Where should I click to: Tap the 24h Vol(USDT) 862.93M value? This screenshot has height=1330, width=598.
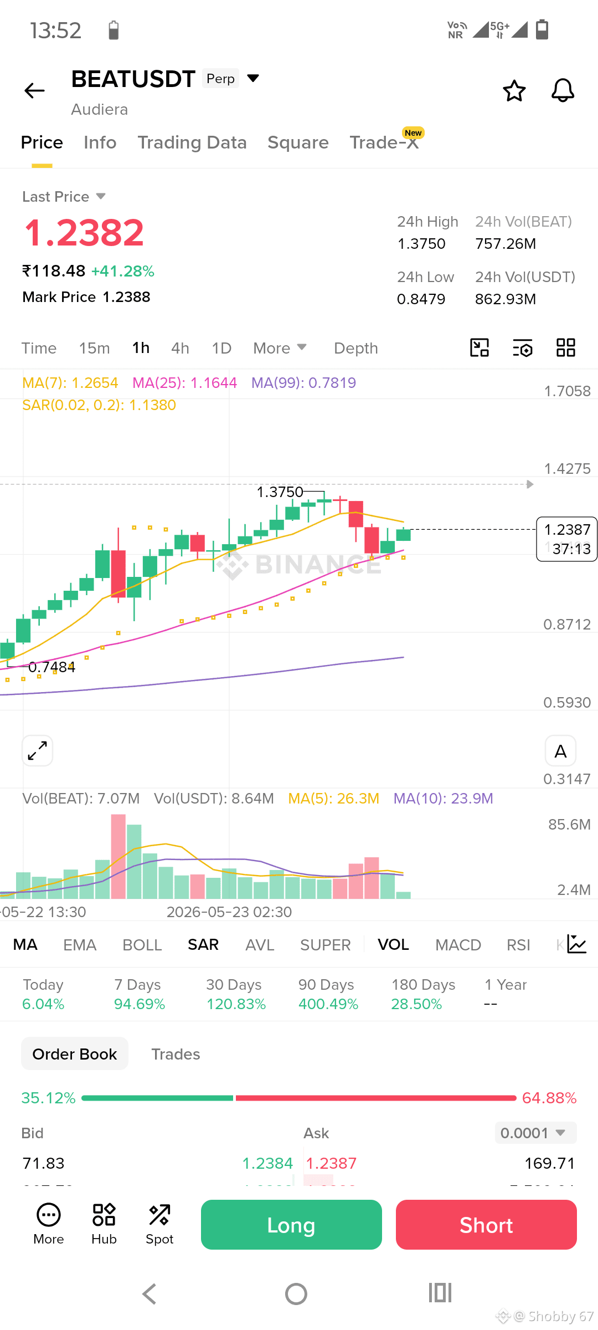(x=506, y=299)
